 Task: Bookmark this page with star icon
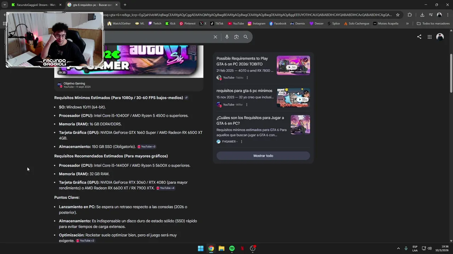click(398, 15)
